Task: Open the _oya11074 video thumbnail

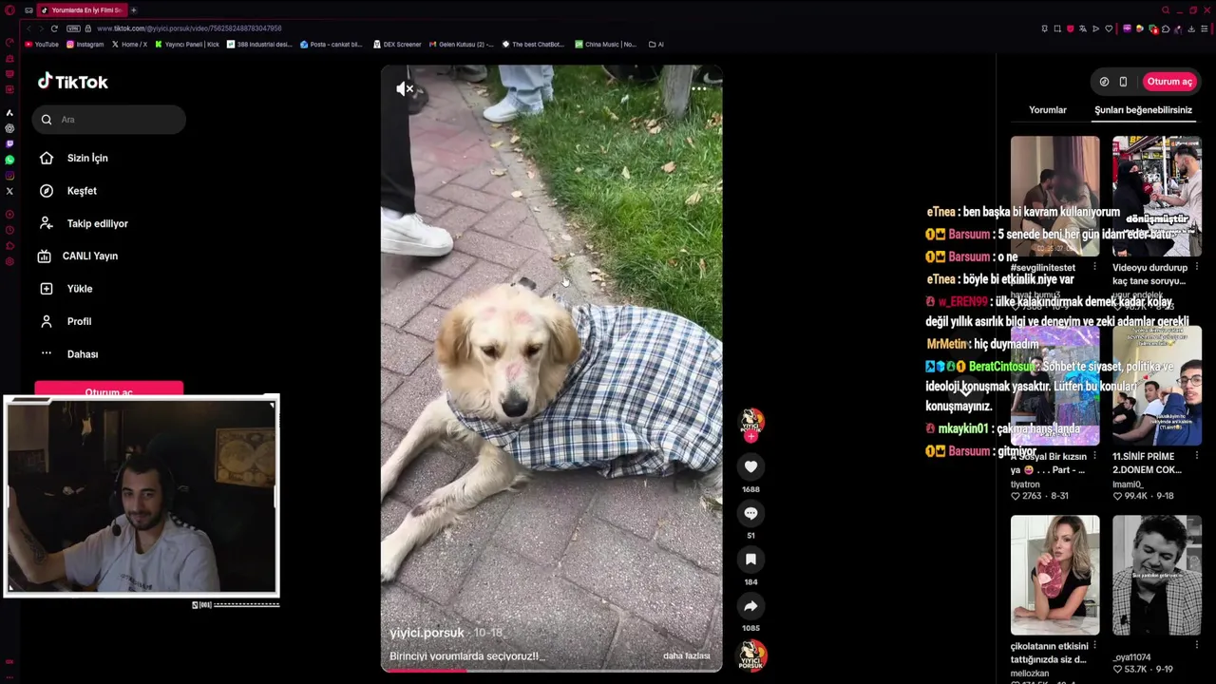Action: click(x=1156, y=576)
